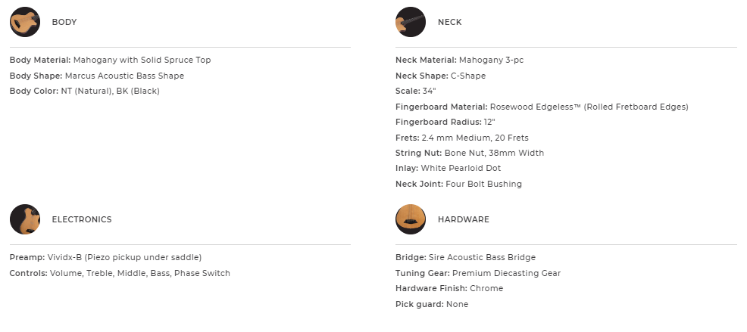Click the guitar body circular icon

click(x=25, y=22)
